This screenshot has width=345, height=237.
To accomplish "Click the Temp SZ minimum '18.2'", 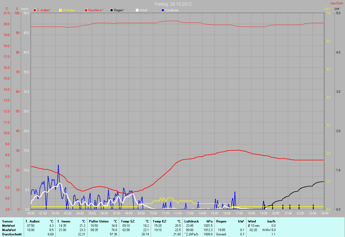I will click(146, 225).
